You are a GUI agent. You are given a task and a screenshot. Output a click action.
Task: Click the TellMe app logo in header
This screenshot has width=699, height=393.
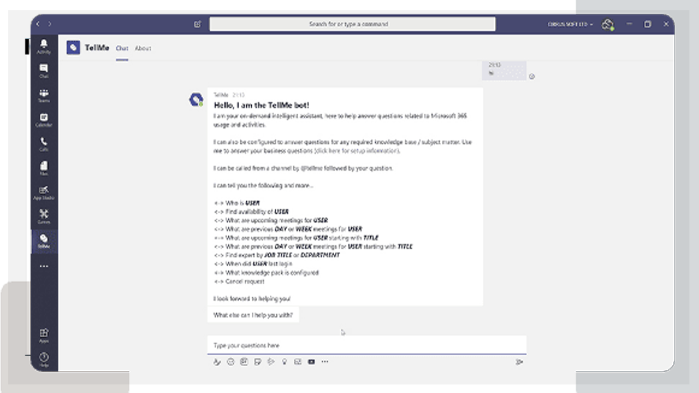(73, 48)
